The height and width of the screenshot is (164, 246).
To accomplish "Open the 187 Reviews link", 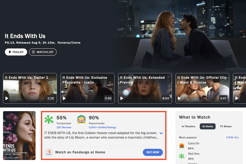I will [64, 127].
